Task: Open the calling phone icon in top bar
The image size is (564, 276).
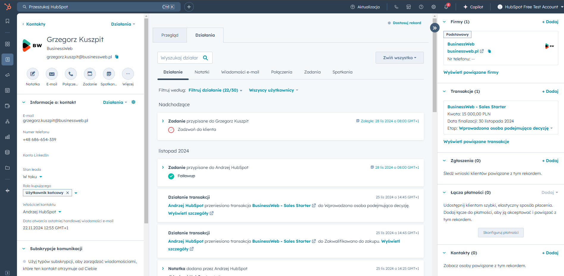Action: click(x=396, y=7)
